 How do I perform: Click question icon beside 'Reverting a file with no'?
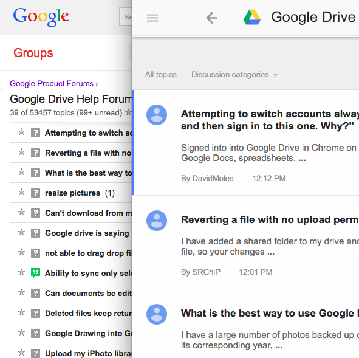(x=35, y=153)
